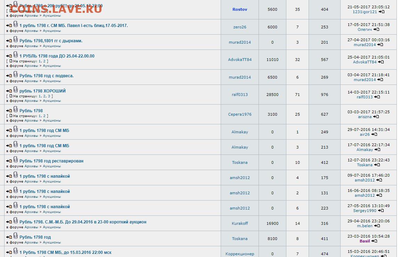Open author profile AdvokaTT84 in author column
The image size is (400, 257).
(x=239, y=60)
